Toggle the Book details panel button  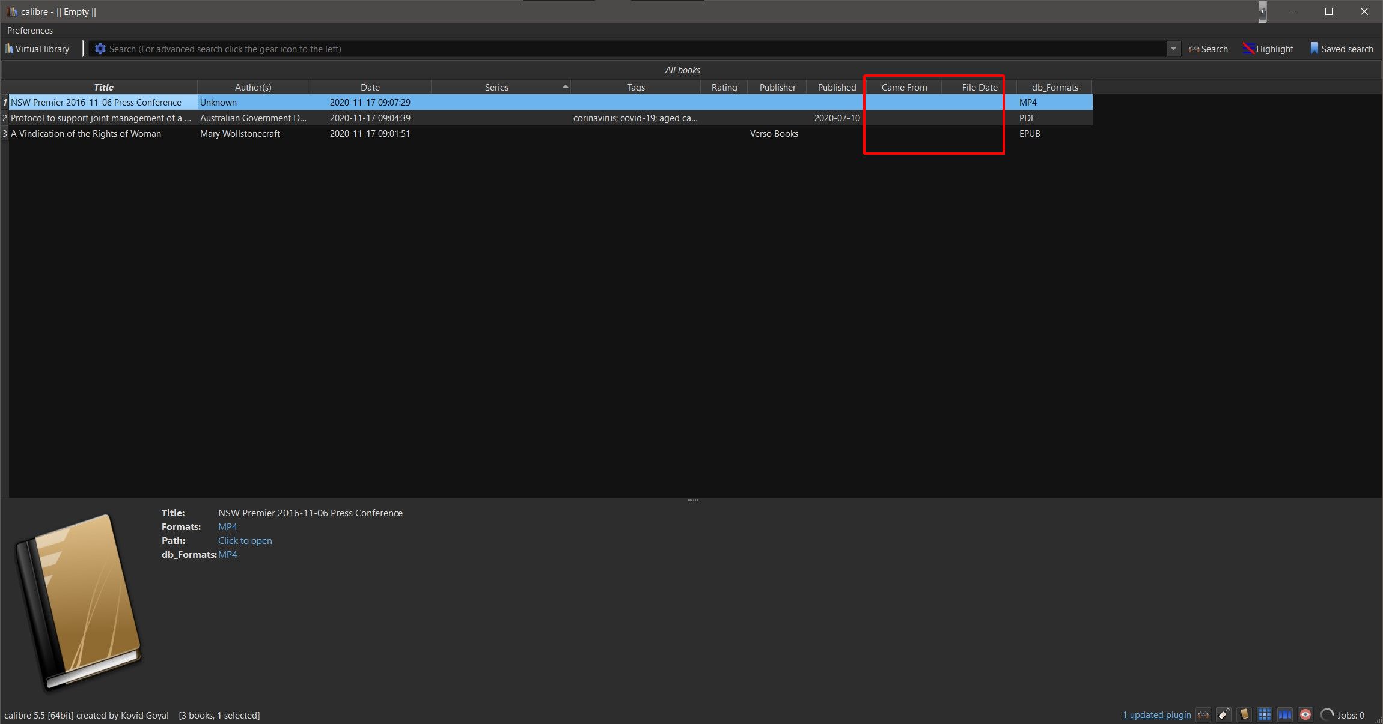(1244, 715)
